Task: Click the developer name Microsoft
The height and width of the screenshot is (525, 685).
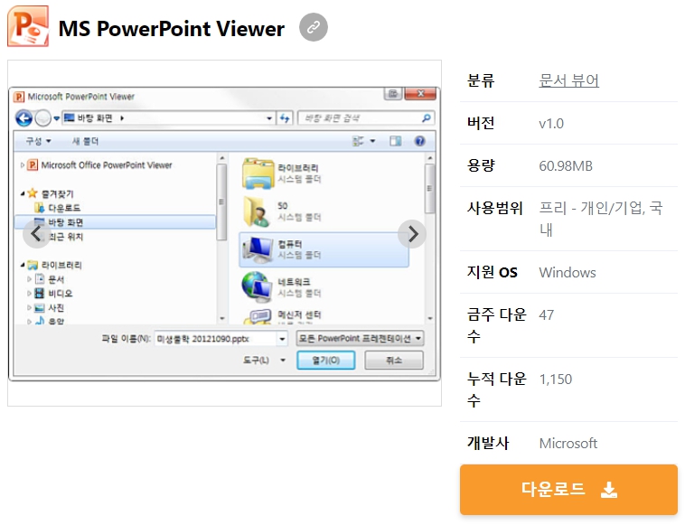Action: click(568, 444)
